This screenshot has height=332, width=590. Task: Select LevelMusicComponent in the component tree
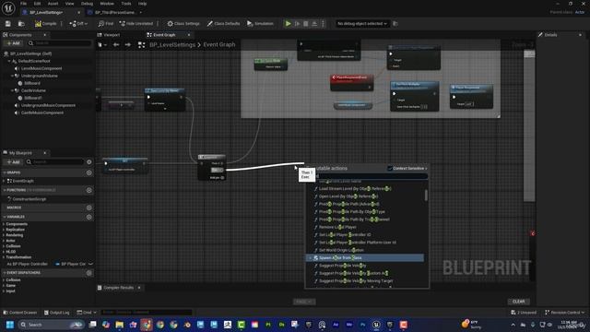[x=41, y=68]
